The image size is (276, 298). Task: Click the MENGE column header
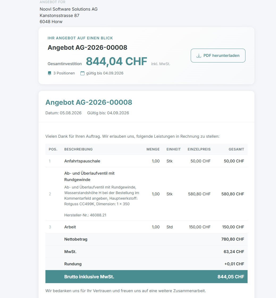(153, 149)
